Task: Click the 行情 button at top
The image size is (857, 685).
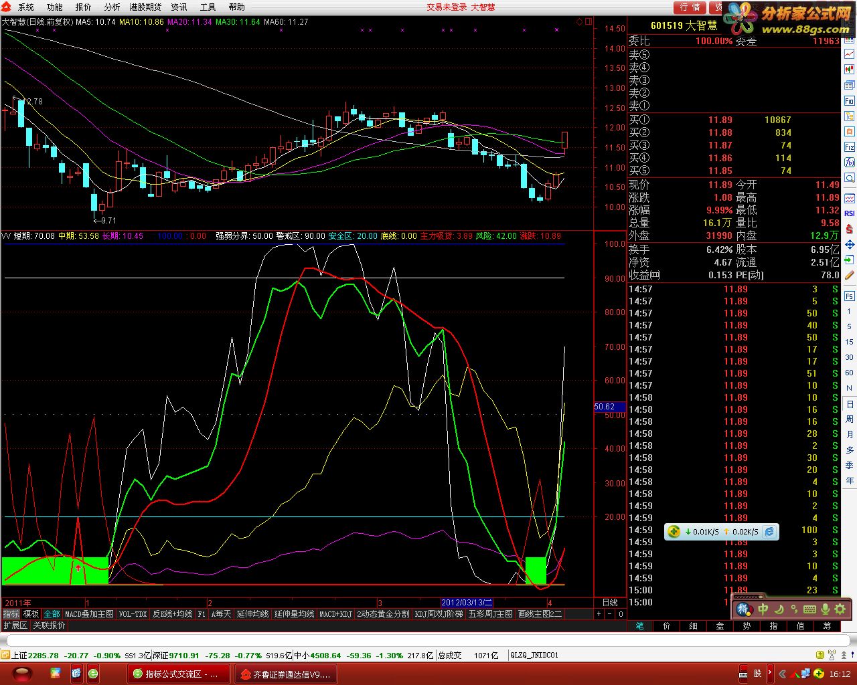Action: [690, 7]
